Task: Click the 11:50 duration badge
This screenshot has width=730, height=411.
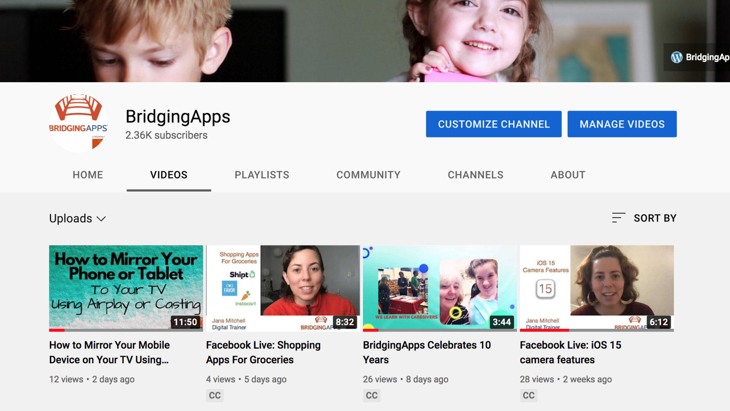Action: 186,322
